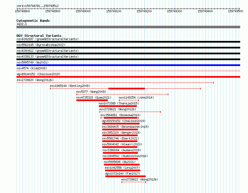Select the 4q32.1 band label
Image resolution: width=248 pixels, height=193 pixels.
click(22, 24)
